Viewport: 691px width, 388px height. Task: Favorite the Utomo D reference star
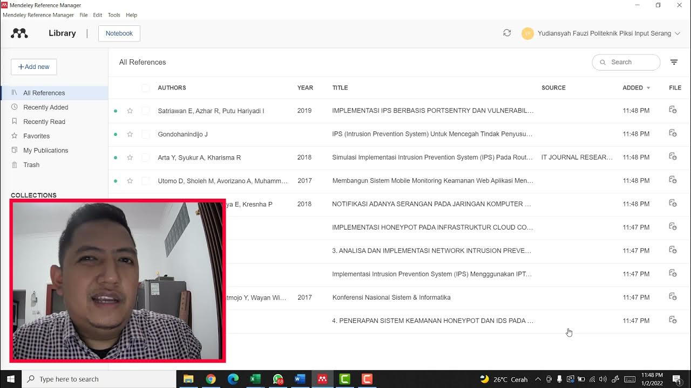tap(130, 181)
